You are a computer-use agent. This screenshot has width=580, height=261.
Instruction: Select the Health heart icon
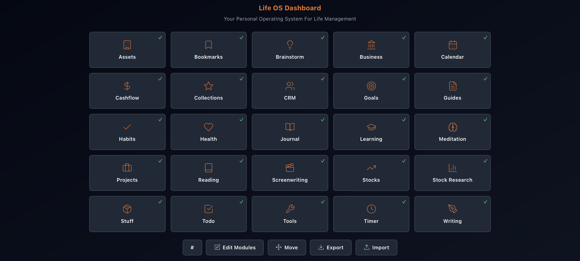pos(209,127)
